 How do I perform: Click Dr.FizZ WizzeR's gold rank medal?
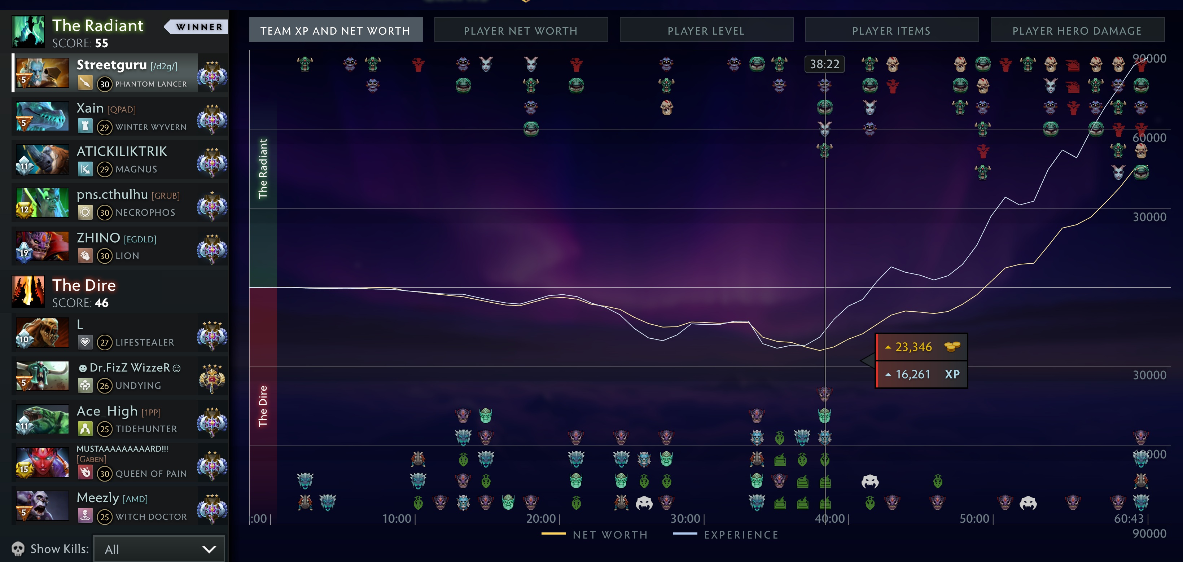point(212,378)
